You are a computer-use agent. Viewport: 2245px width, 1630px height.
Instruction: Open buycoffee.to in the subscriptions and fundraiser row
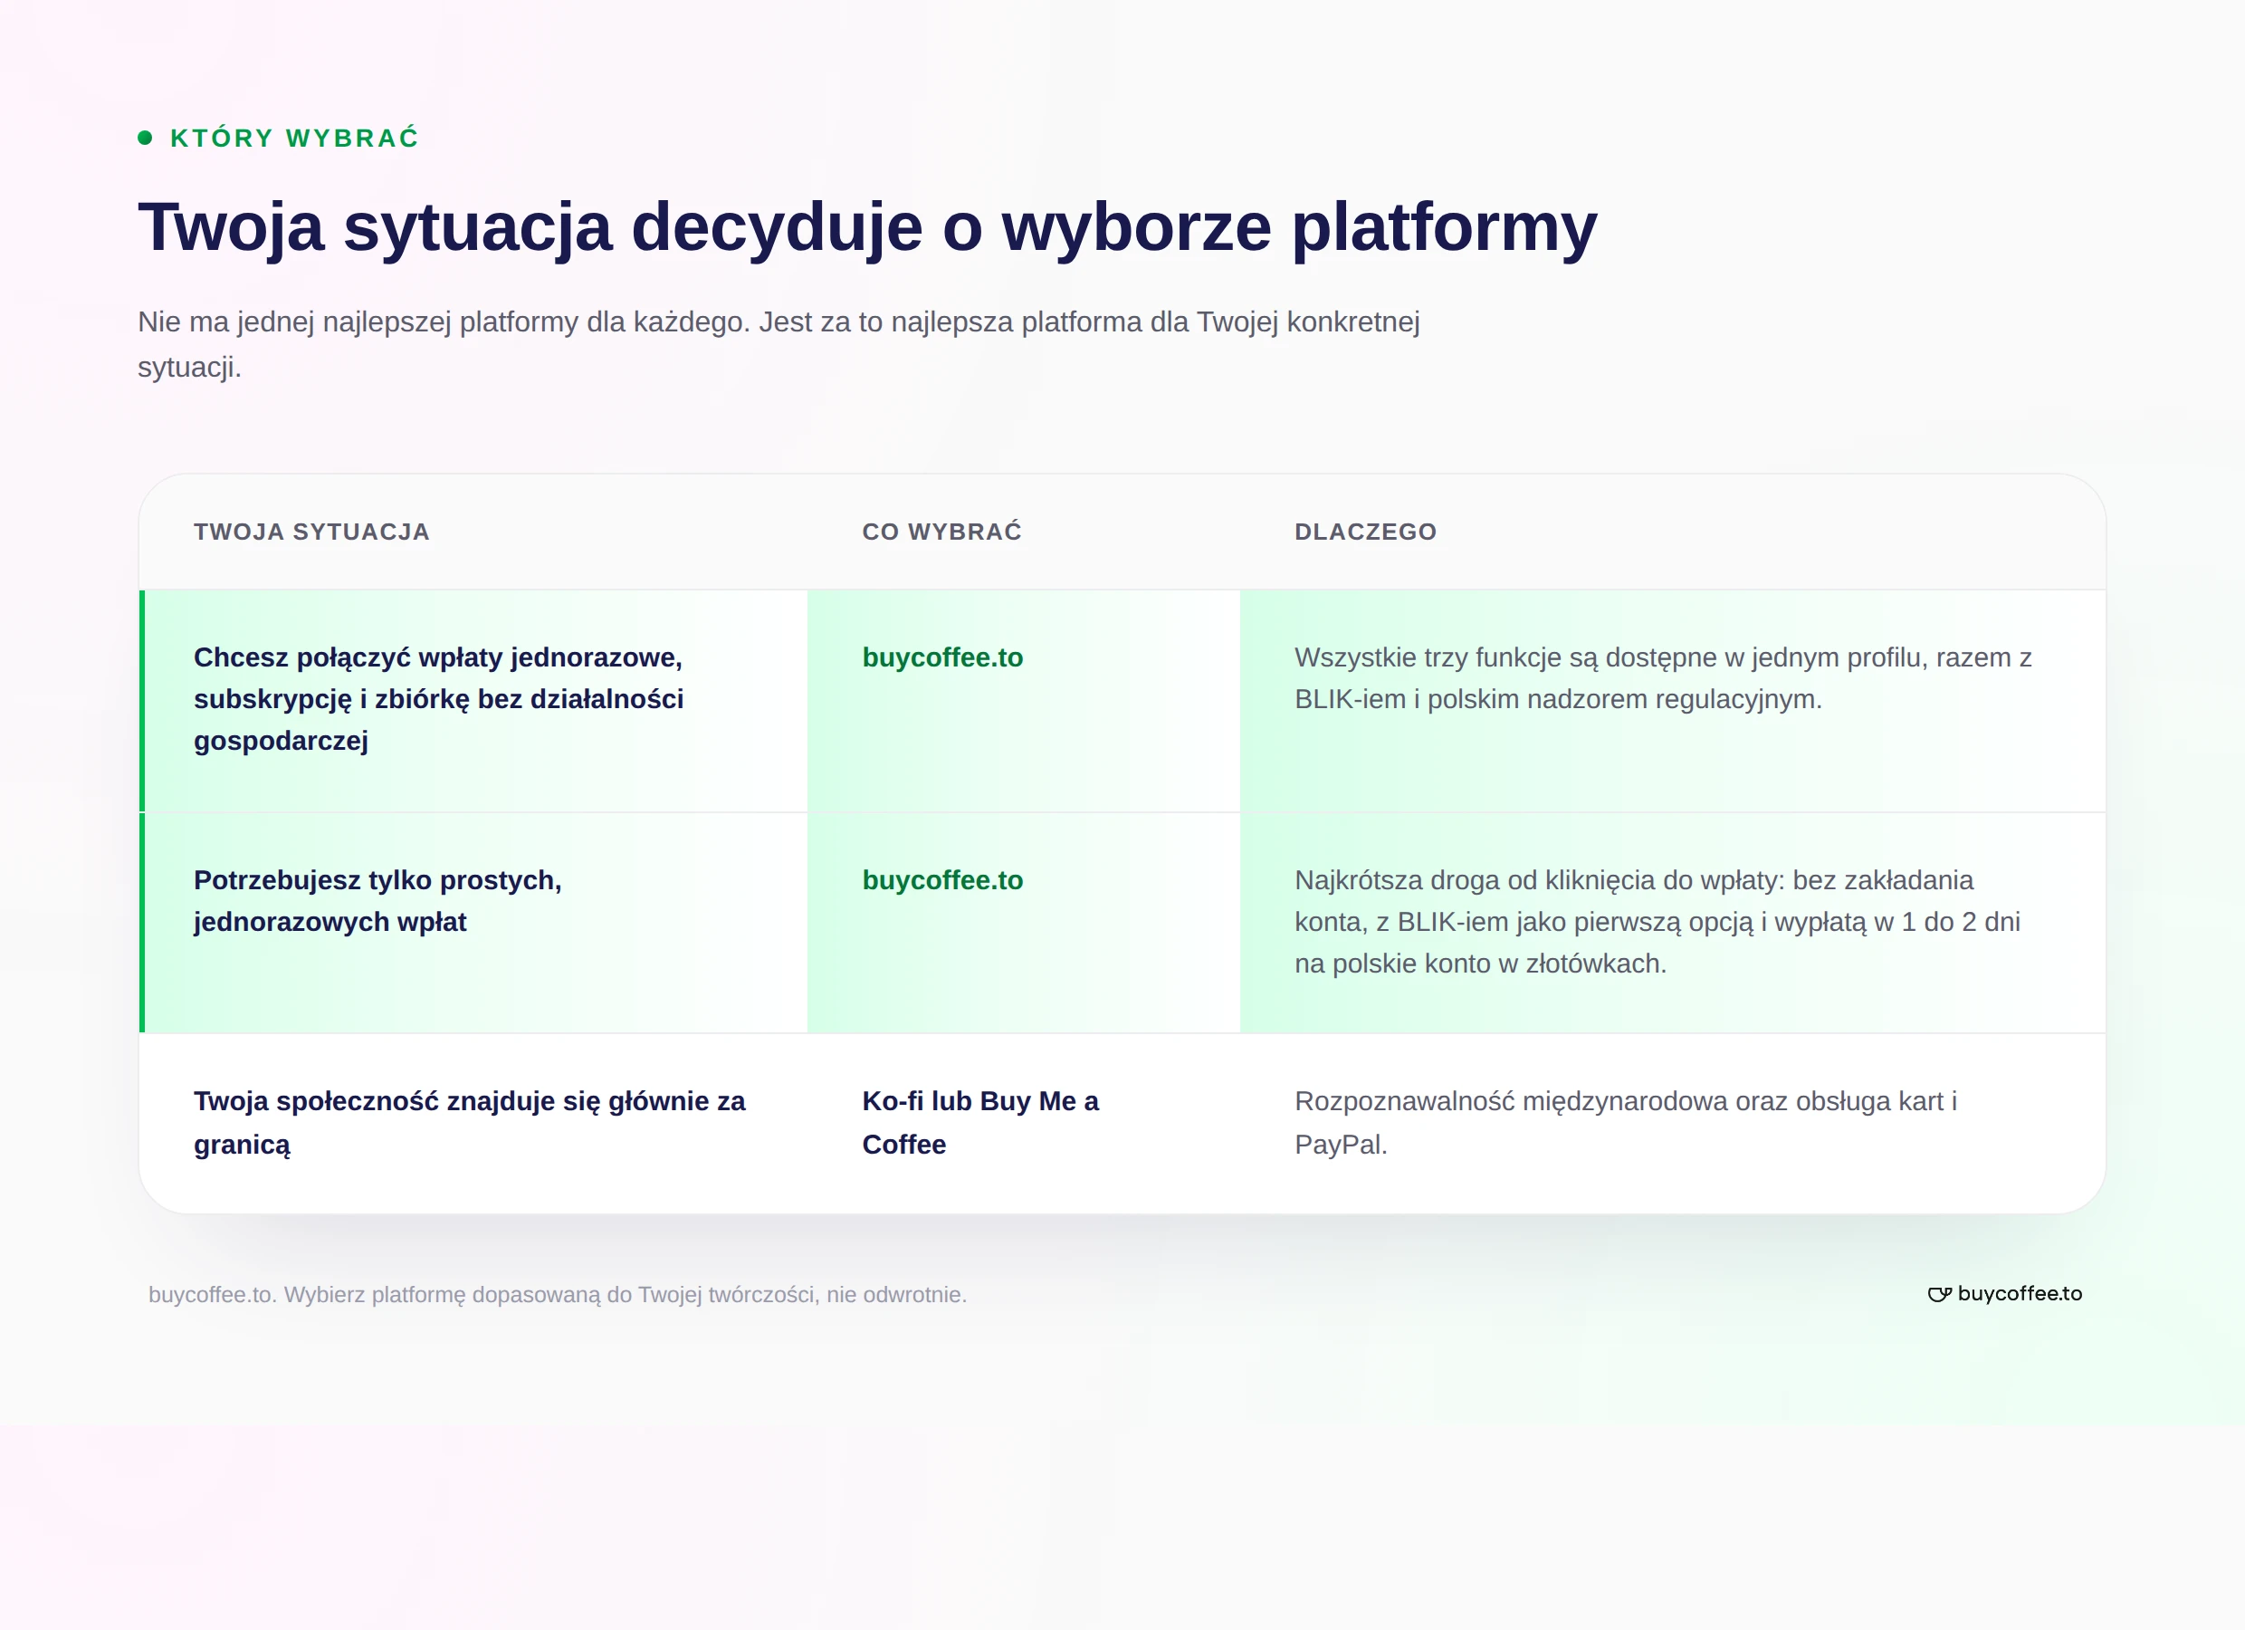[x=942, y=657]
